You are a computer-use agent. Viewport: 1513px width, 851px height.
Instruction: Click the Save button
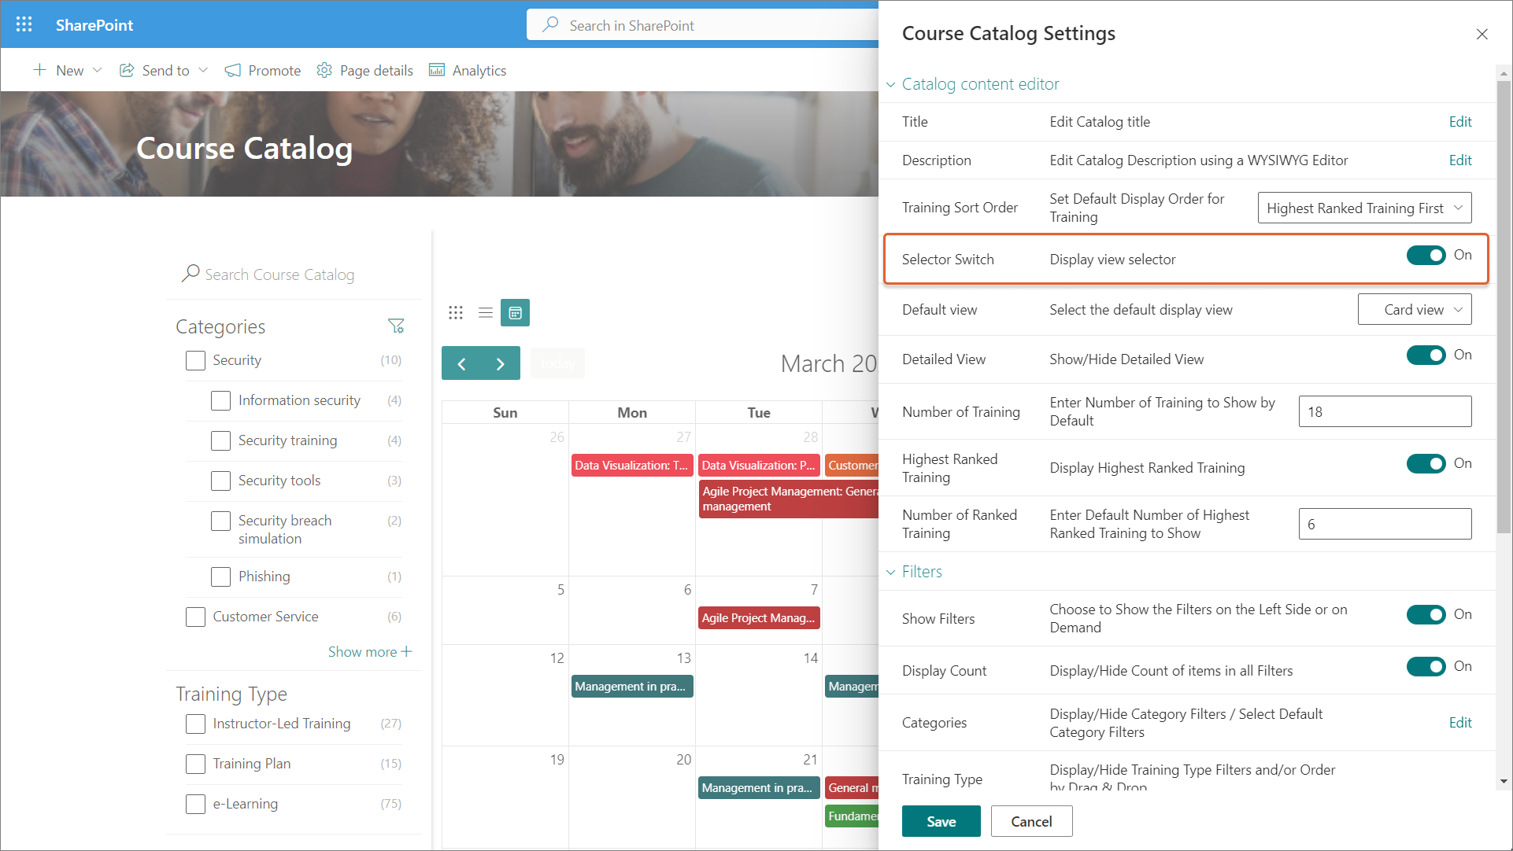click(941, 821)
